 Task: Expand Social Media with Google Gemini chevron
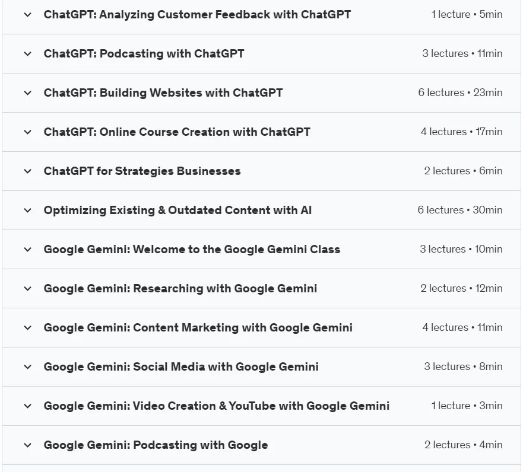28,366
